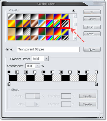Select opacity stop starting the fourth black stripe
107x121 pixels.
coord(61,72)
